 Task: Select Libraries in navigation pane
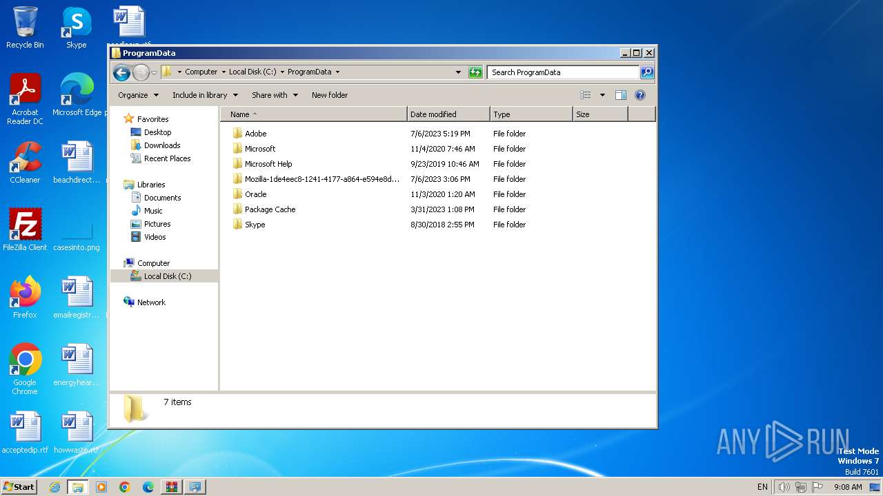tap(151, 185)
